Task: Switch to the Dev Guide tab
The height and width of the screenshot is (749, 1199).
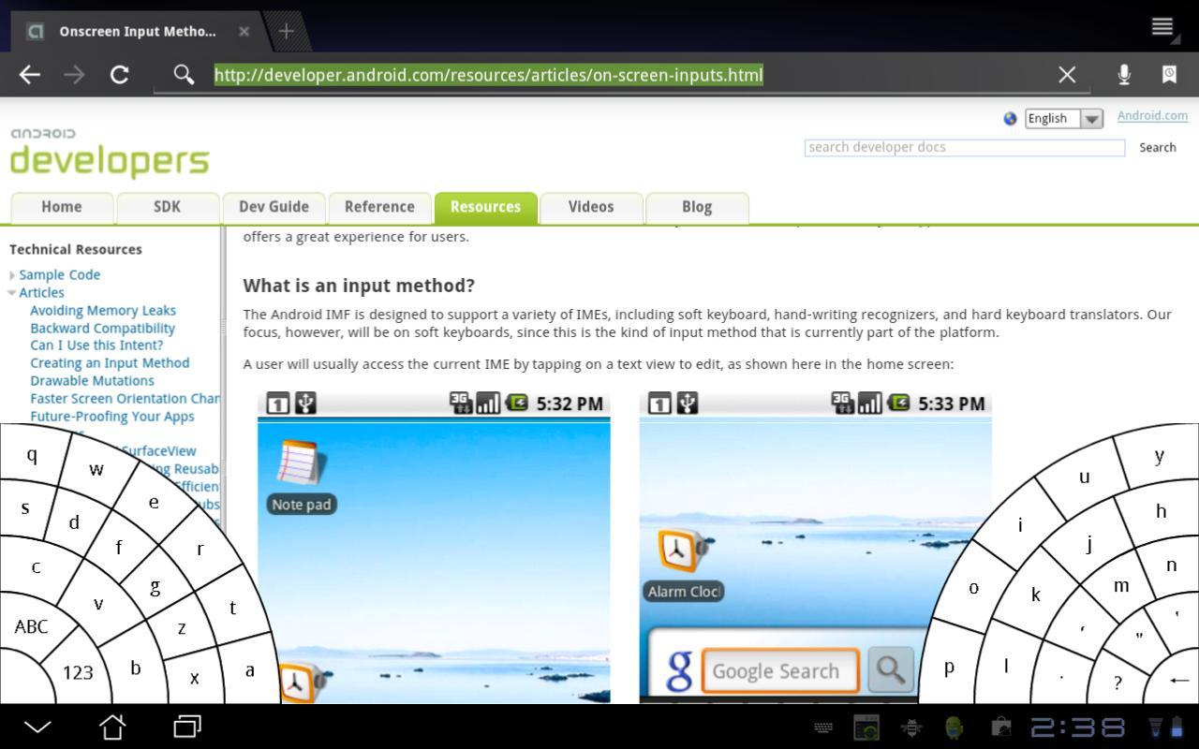Action: (274, 207)
